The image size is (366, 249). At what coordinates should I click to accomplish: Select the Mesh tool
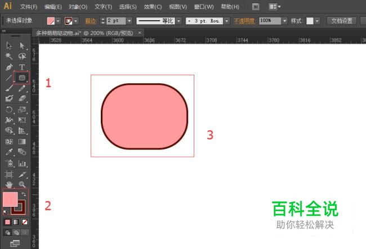(9, 142)
